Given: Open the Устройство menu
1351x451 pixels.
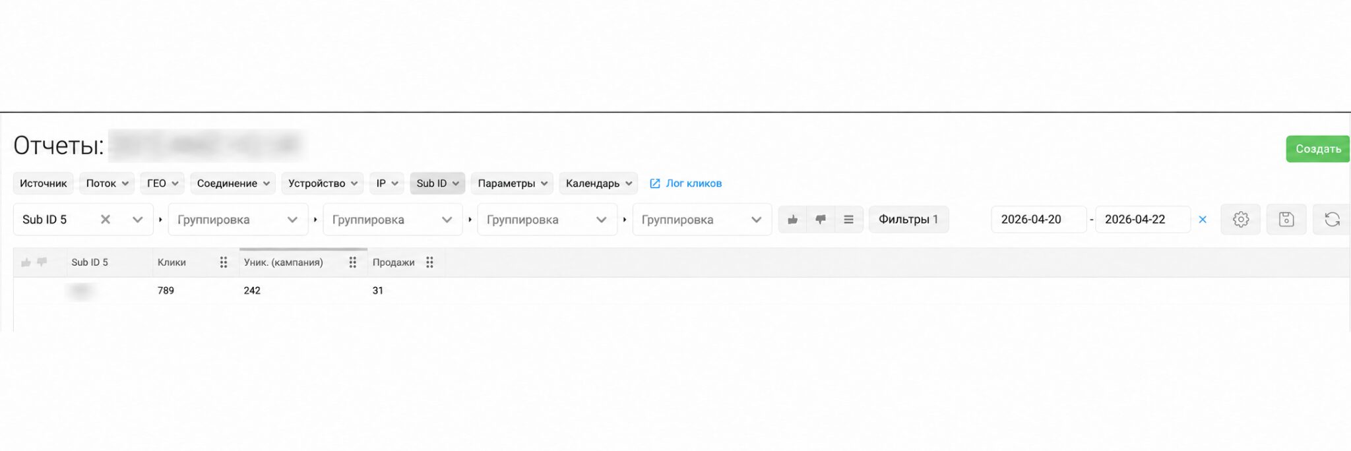Looking at the screenshot, I should tap(323, 183).
